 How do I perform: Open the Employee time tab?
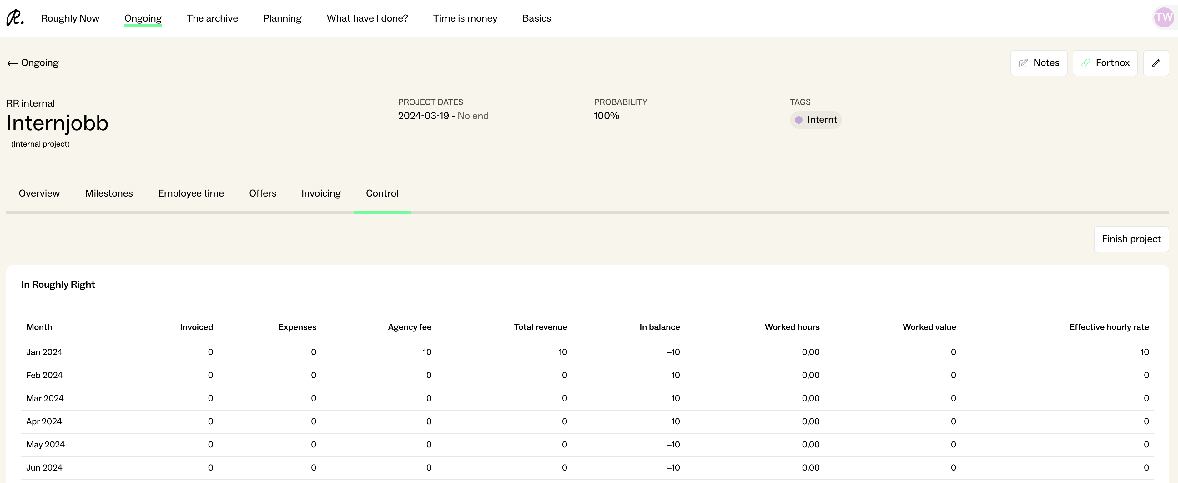(191, 193)
